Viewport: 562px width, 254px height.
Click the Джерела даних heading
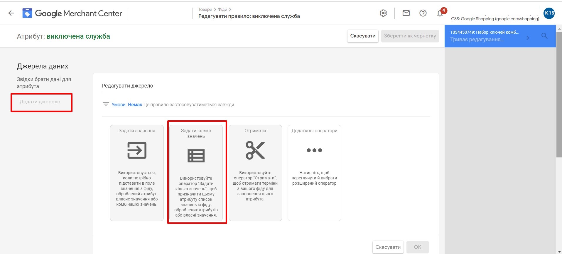(x=43, y=66)
